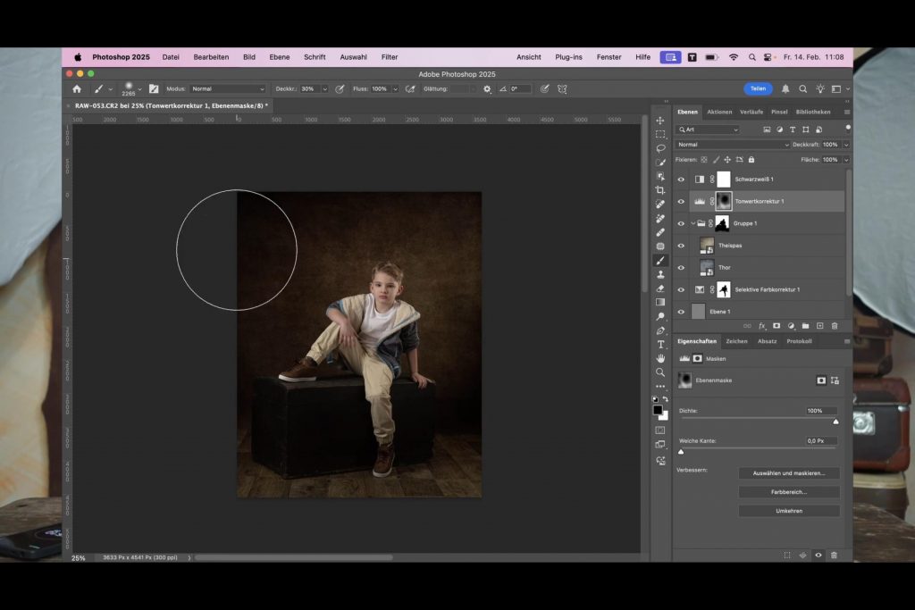Select the Crop tool

coord(660,190)
